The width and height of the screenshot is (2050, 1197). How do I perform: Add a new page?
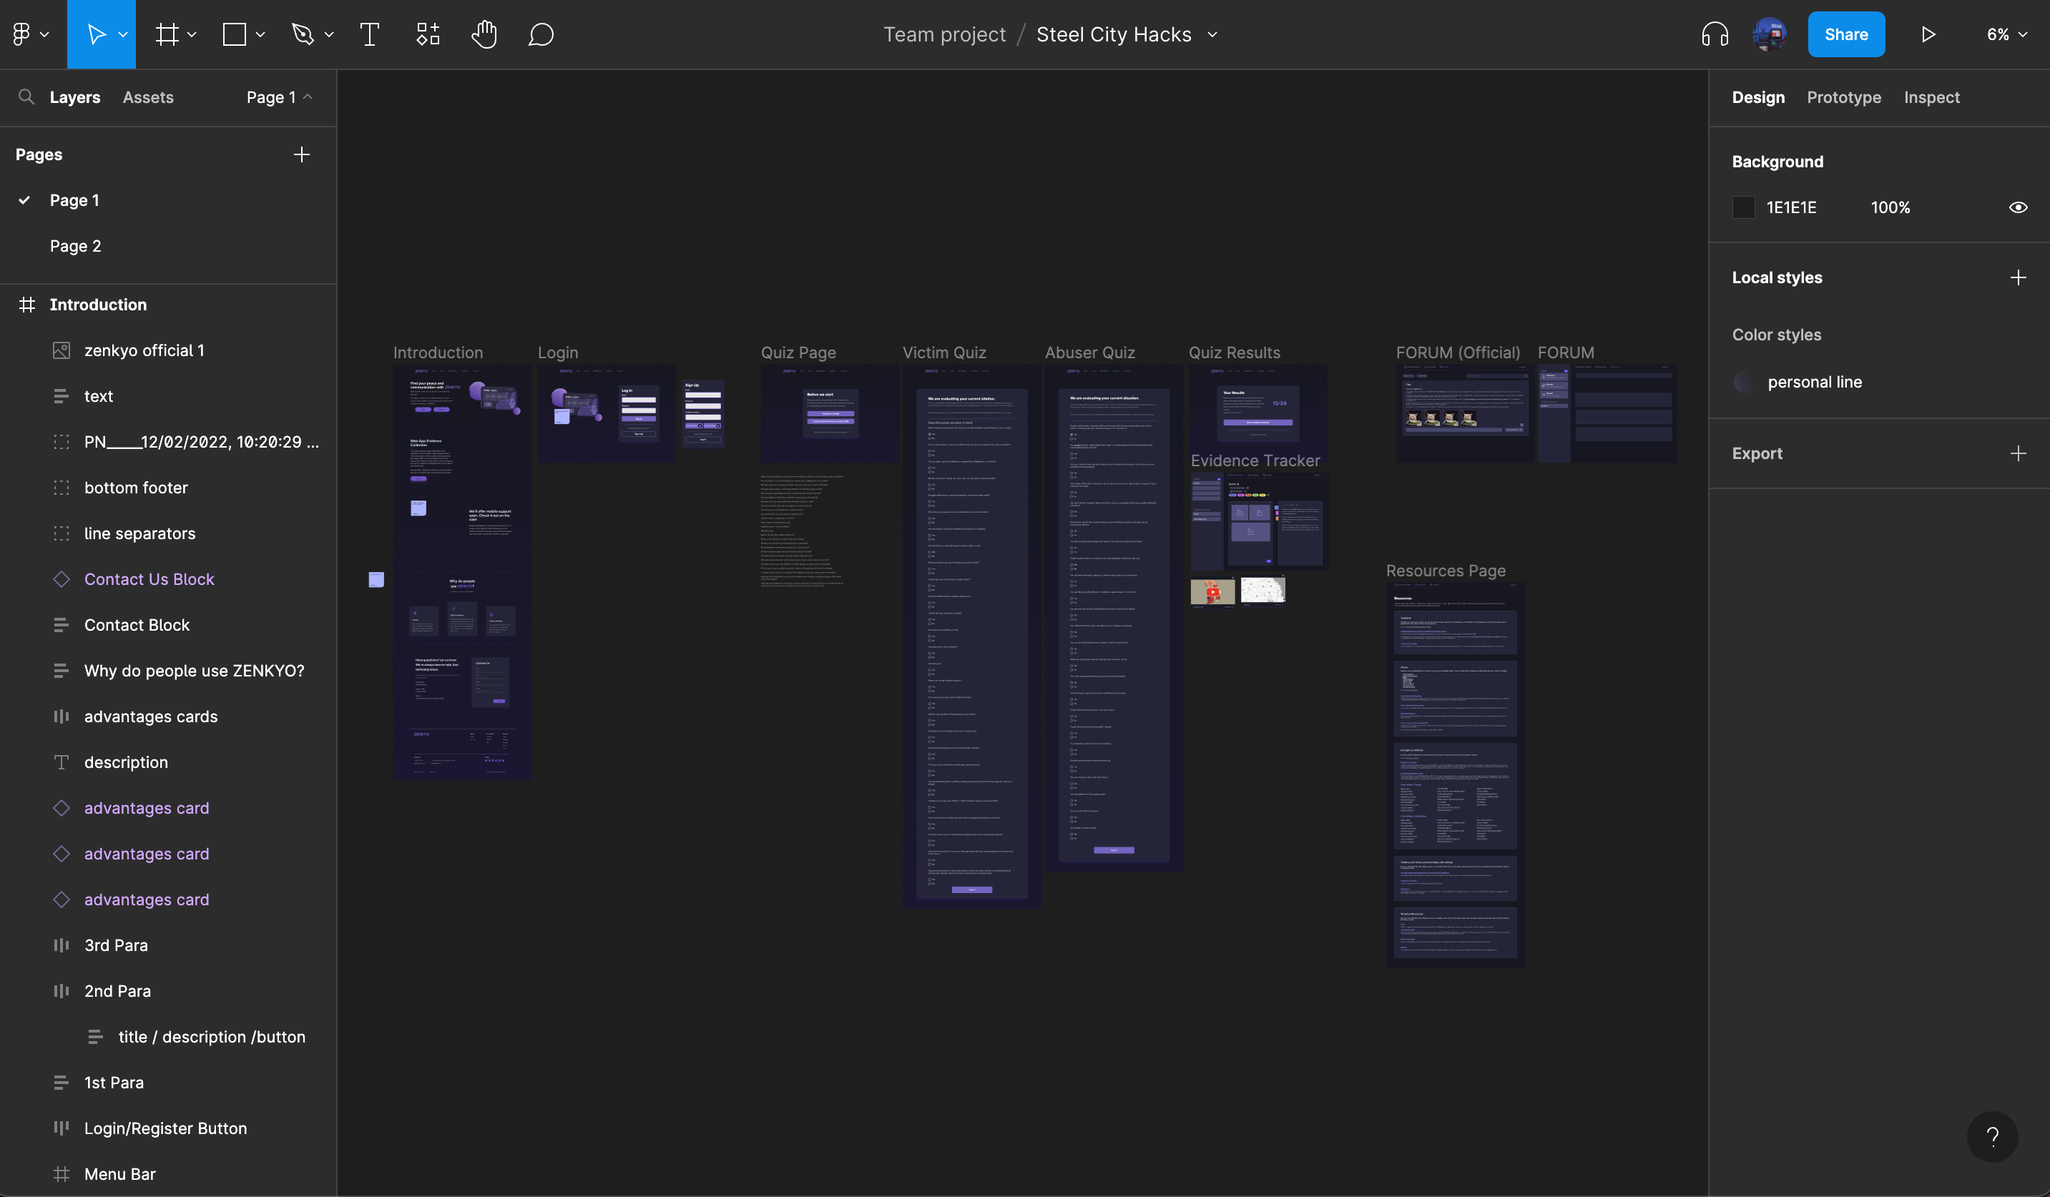(x=301, y=154)
